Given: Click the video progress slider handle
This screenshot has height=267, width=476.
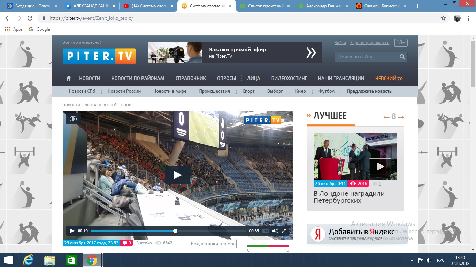Looking at the screenshot, I should coord(175,231).
